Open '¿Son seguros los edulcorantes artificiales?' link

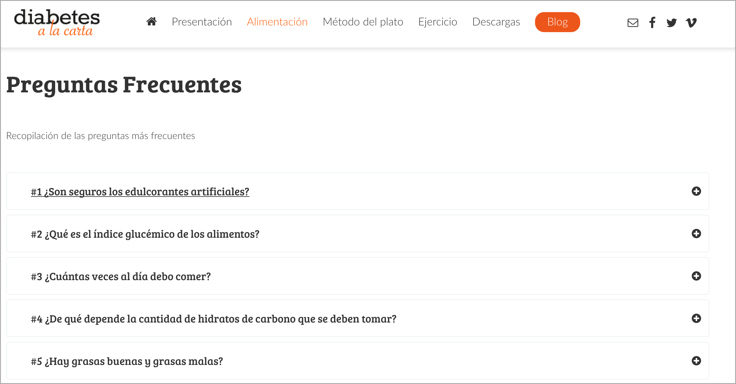(x=140, y=192)
